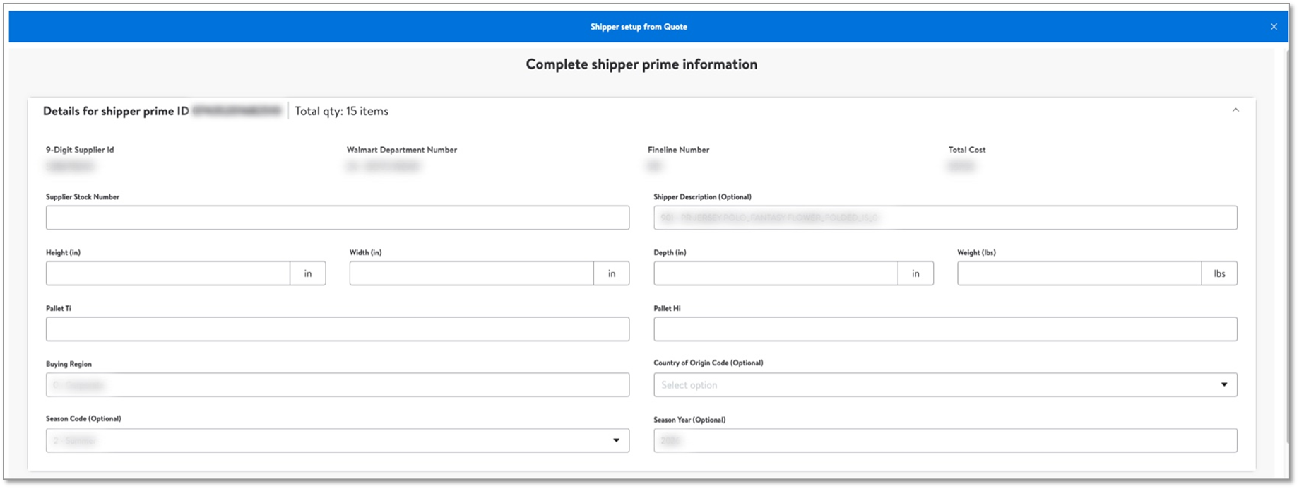Click the Details for shipper prime ID heading
The image size is (1299, 489).
tap(116, 111)
